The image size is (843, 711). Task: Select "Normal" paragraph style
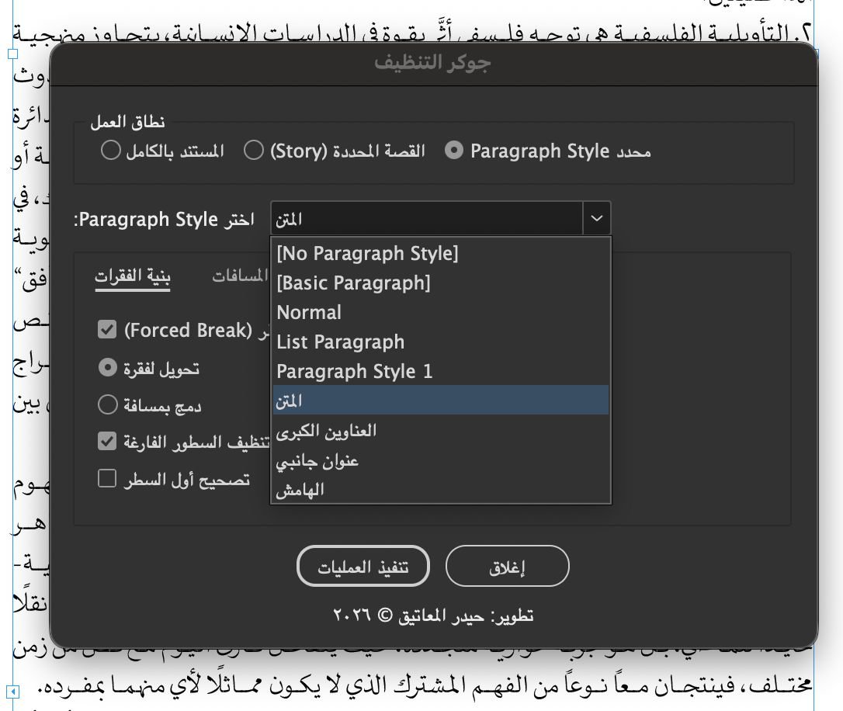point(309,312)
